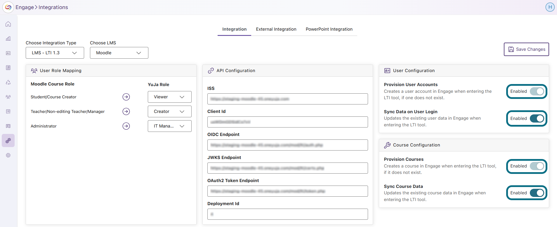Click inside the JWKS Endpoint field
Screen dimensions: 557x227
coord(288,168)
